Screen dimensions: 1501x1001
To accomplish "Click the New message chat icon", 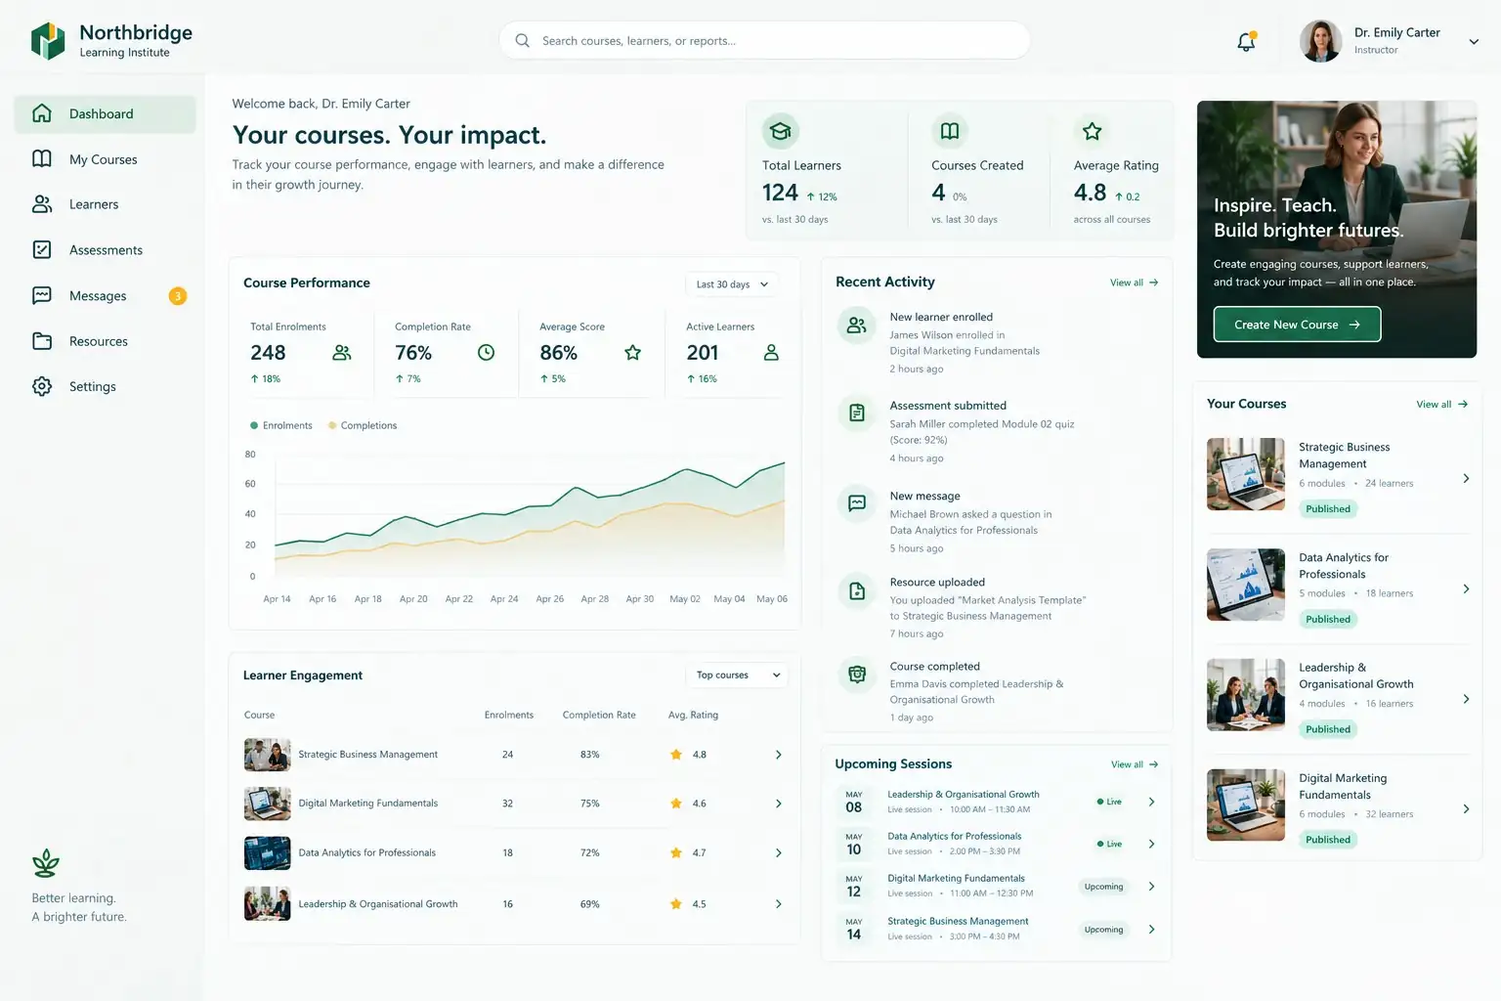I will tap(857, 503).
